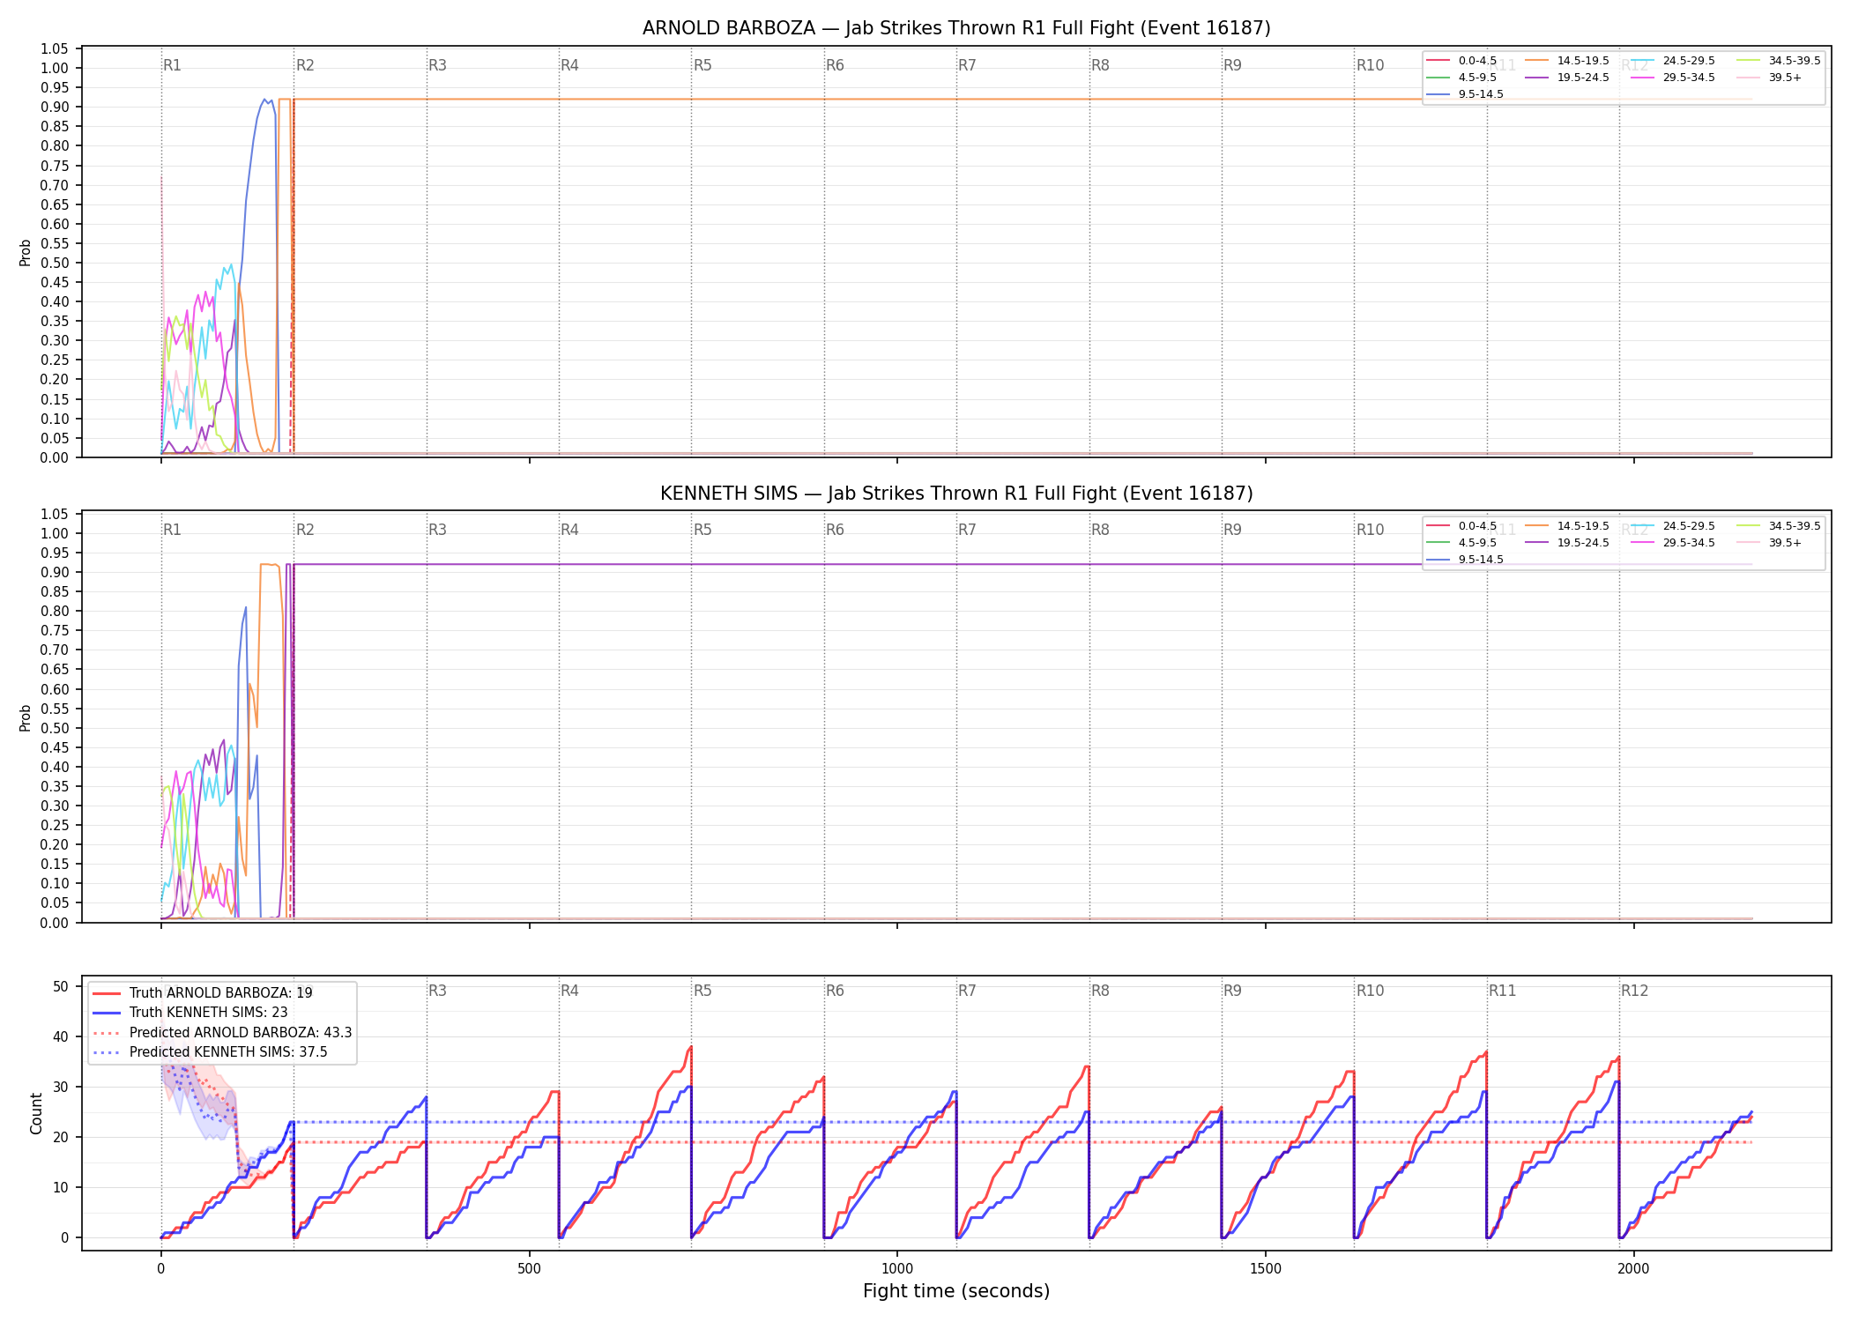Click the R6 round label in Sims chart
1851x1322 pixels.
(x=835, y=530)
